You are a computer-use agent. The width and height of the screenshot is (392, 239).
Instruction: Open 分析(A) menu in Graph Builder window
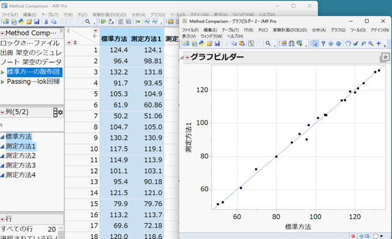[319, 30]
